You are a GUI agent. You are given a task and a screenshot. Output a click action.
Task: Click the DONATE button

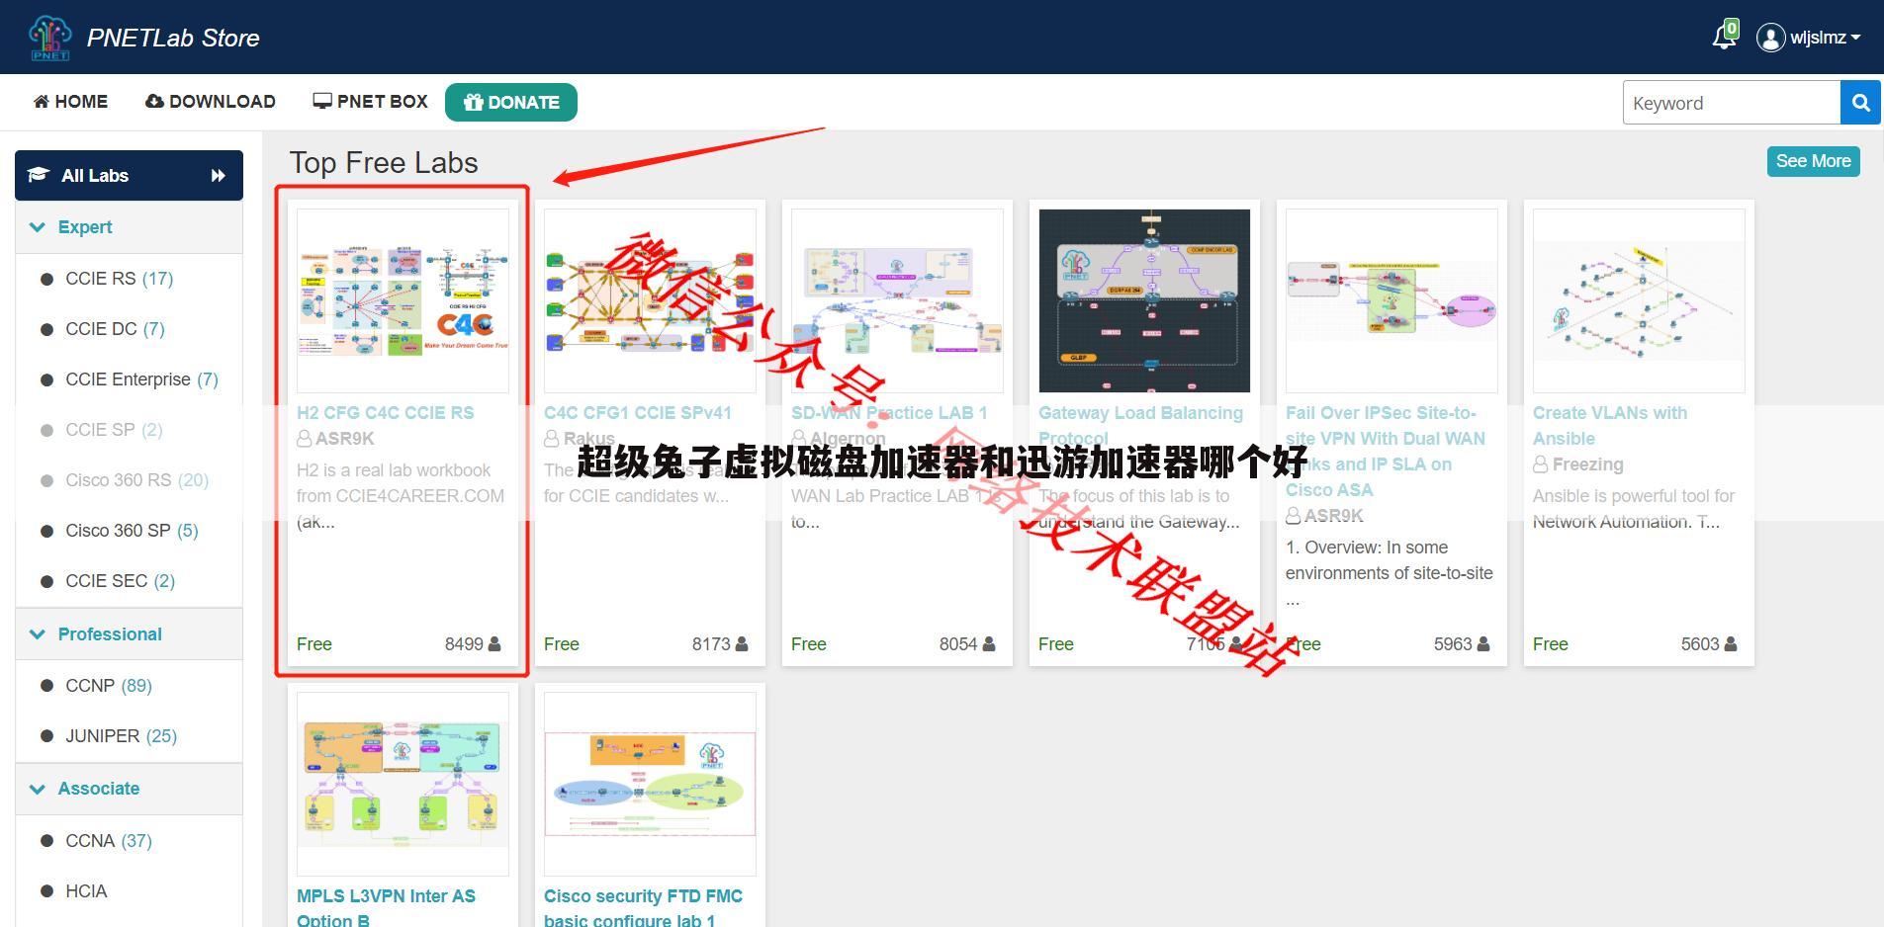tap(511, 103)
